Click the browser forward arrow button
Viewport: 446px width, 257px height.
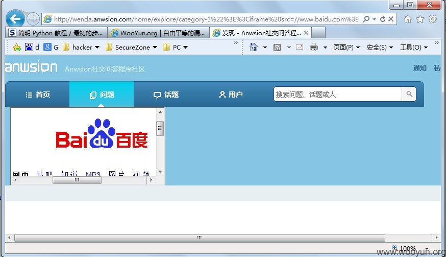[x=33, y=19]
